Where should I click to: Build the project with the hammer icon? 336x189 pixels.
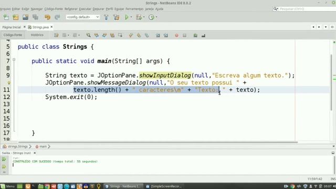pyautogui.click(x=106, y=17)
